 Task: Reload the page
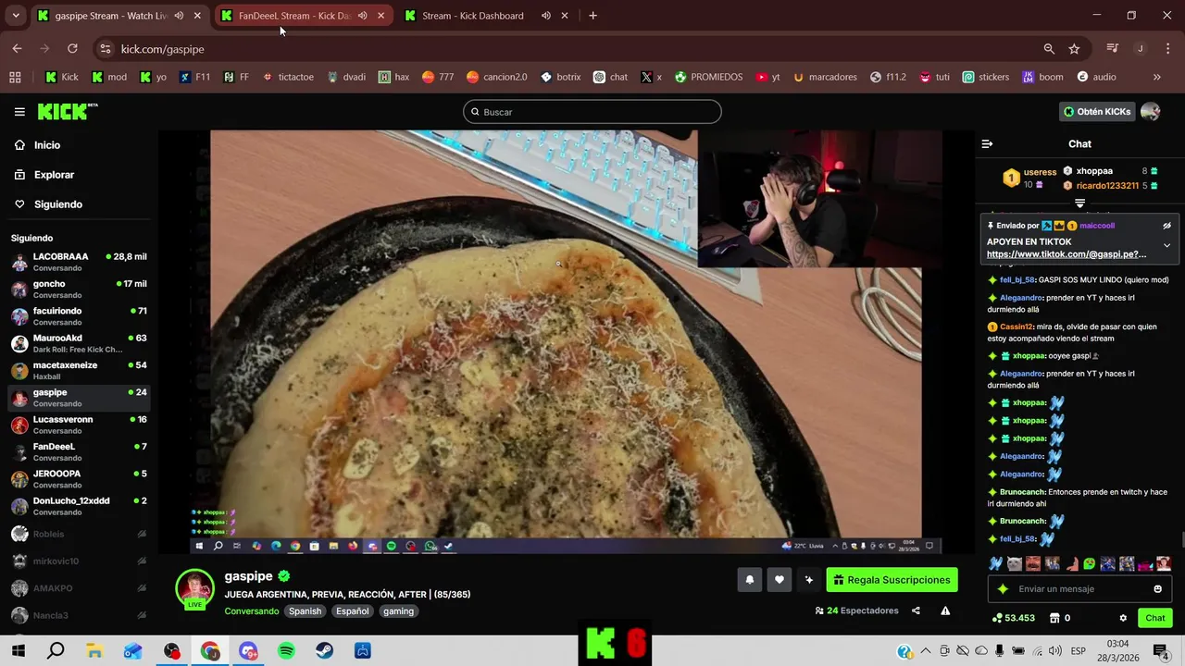(x=72, y=49)
